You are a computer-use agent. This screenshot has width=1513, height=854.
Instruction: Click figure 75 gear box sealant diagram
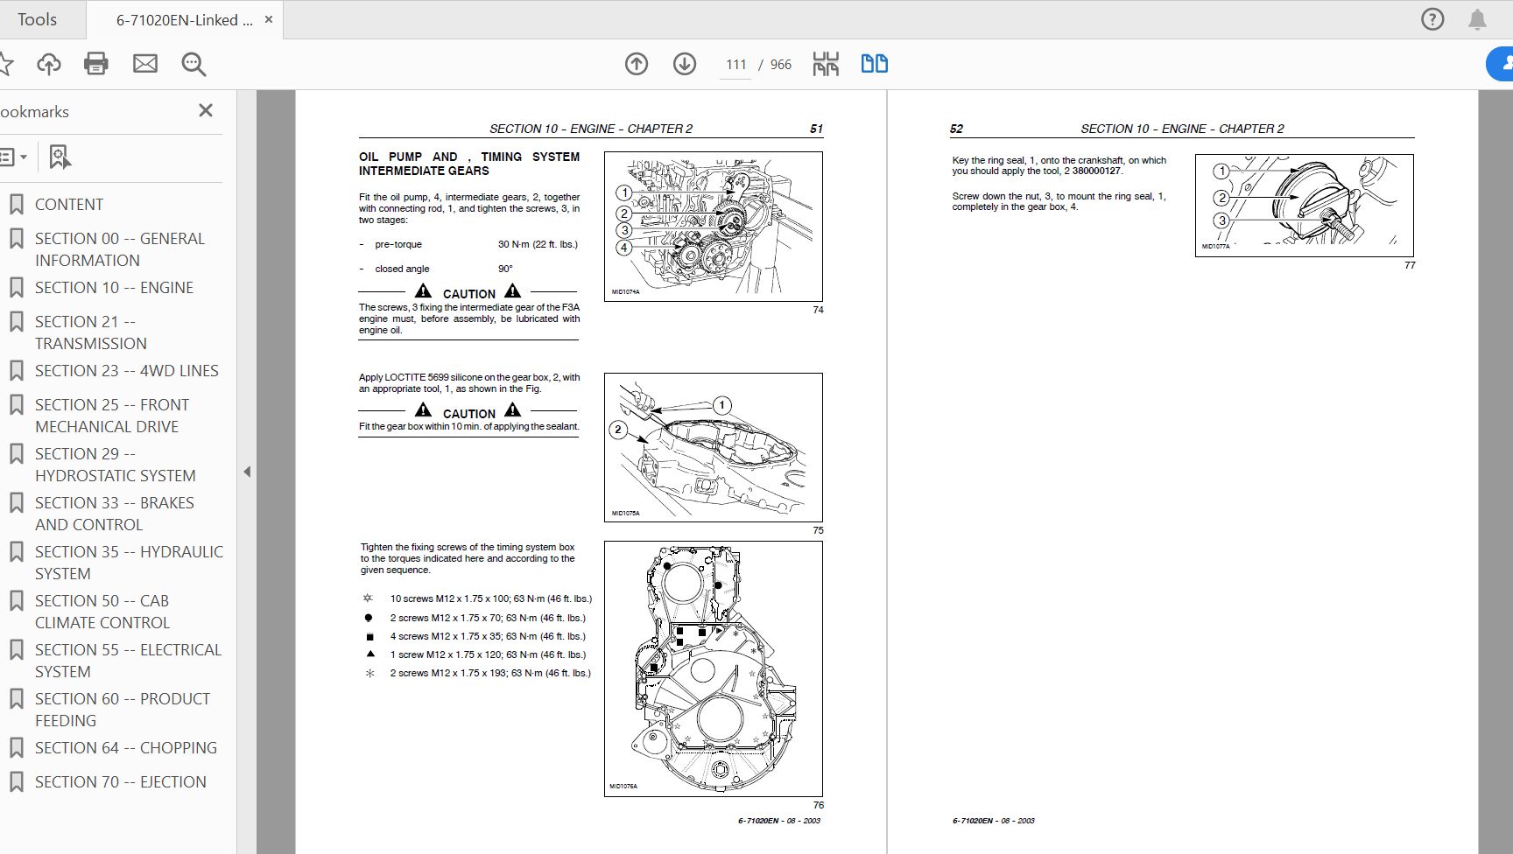pyautogui.click(x=714, y=447)
